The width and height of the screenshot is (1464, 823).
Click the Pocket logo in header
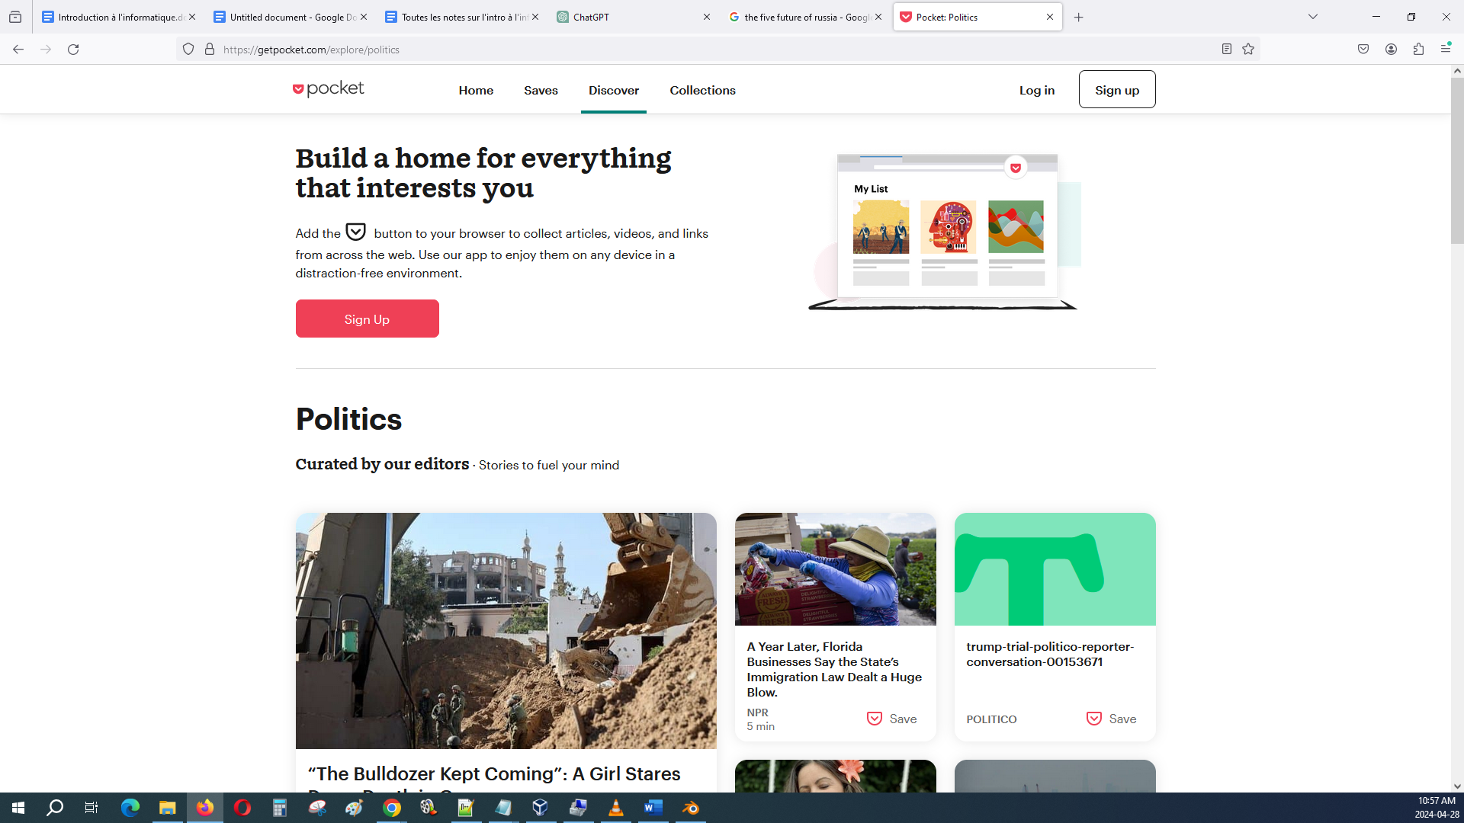pyautogui.click(x=329, y=89)
